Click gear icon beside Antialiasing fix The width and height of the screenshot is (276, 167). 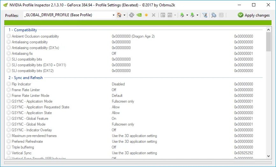pyautogui.click(x=9, y=54)
